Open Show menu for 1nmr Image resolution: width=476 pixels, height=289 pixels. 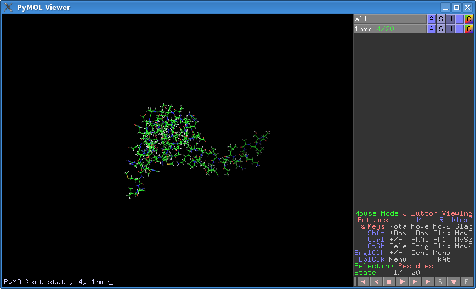[441, 29]
